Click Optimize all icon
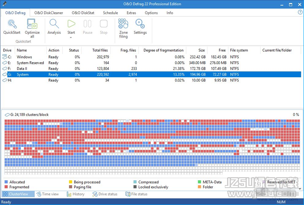Screen dimensions: 304x205 (x=32, y=23)
